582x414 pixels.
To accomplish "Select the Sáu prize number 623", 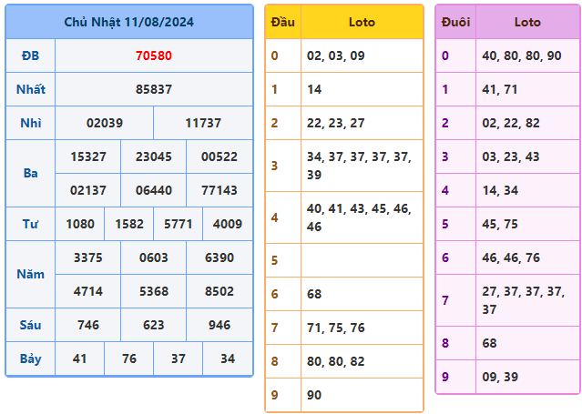I will (153, 325).
